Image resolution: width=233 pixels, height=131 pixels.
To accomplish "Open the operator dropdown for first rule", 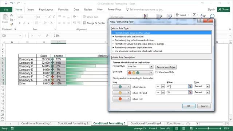I will click(x=163, y=86).
